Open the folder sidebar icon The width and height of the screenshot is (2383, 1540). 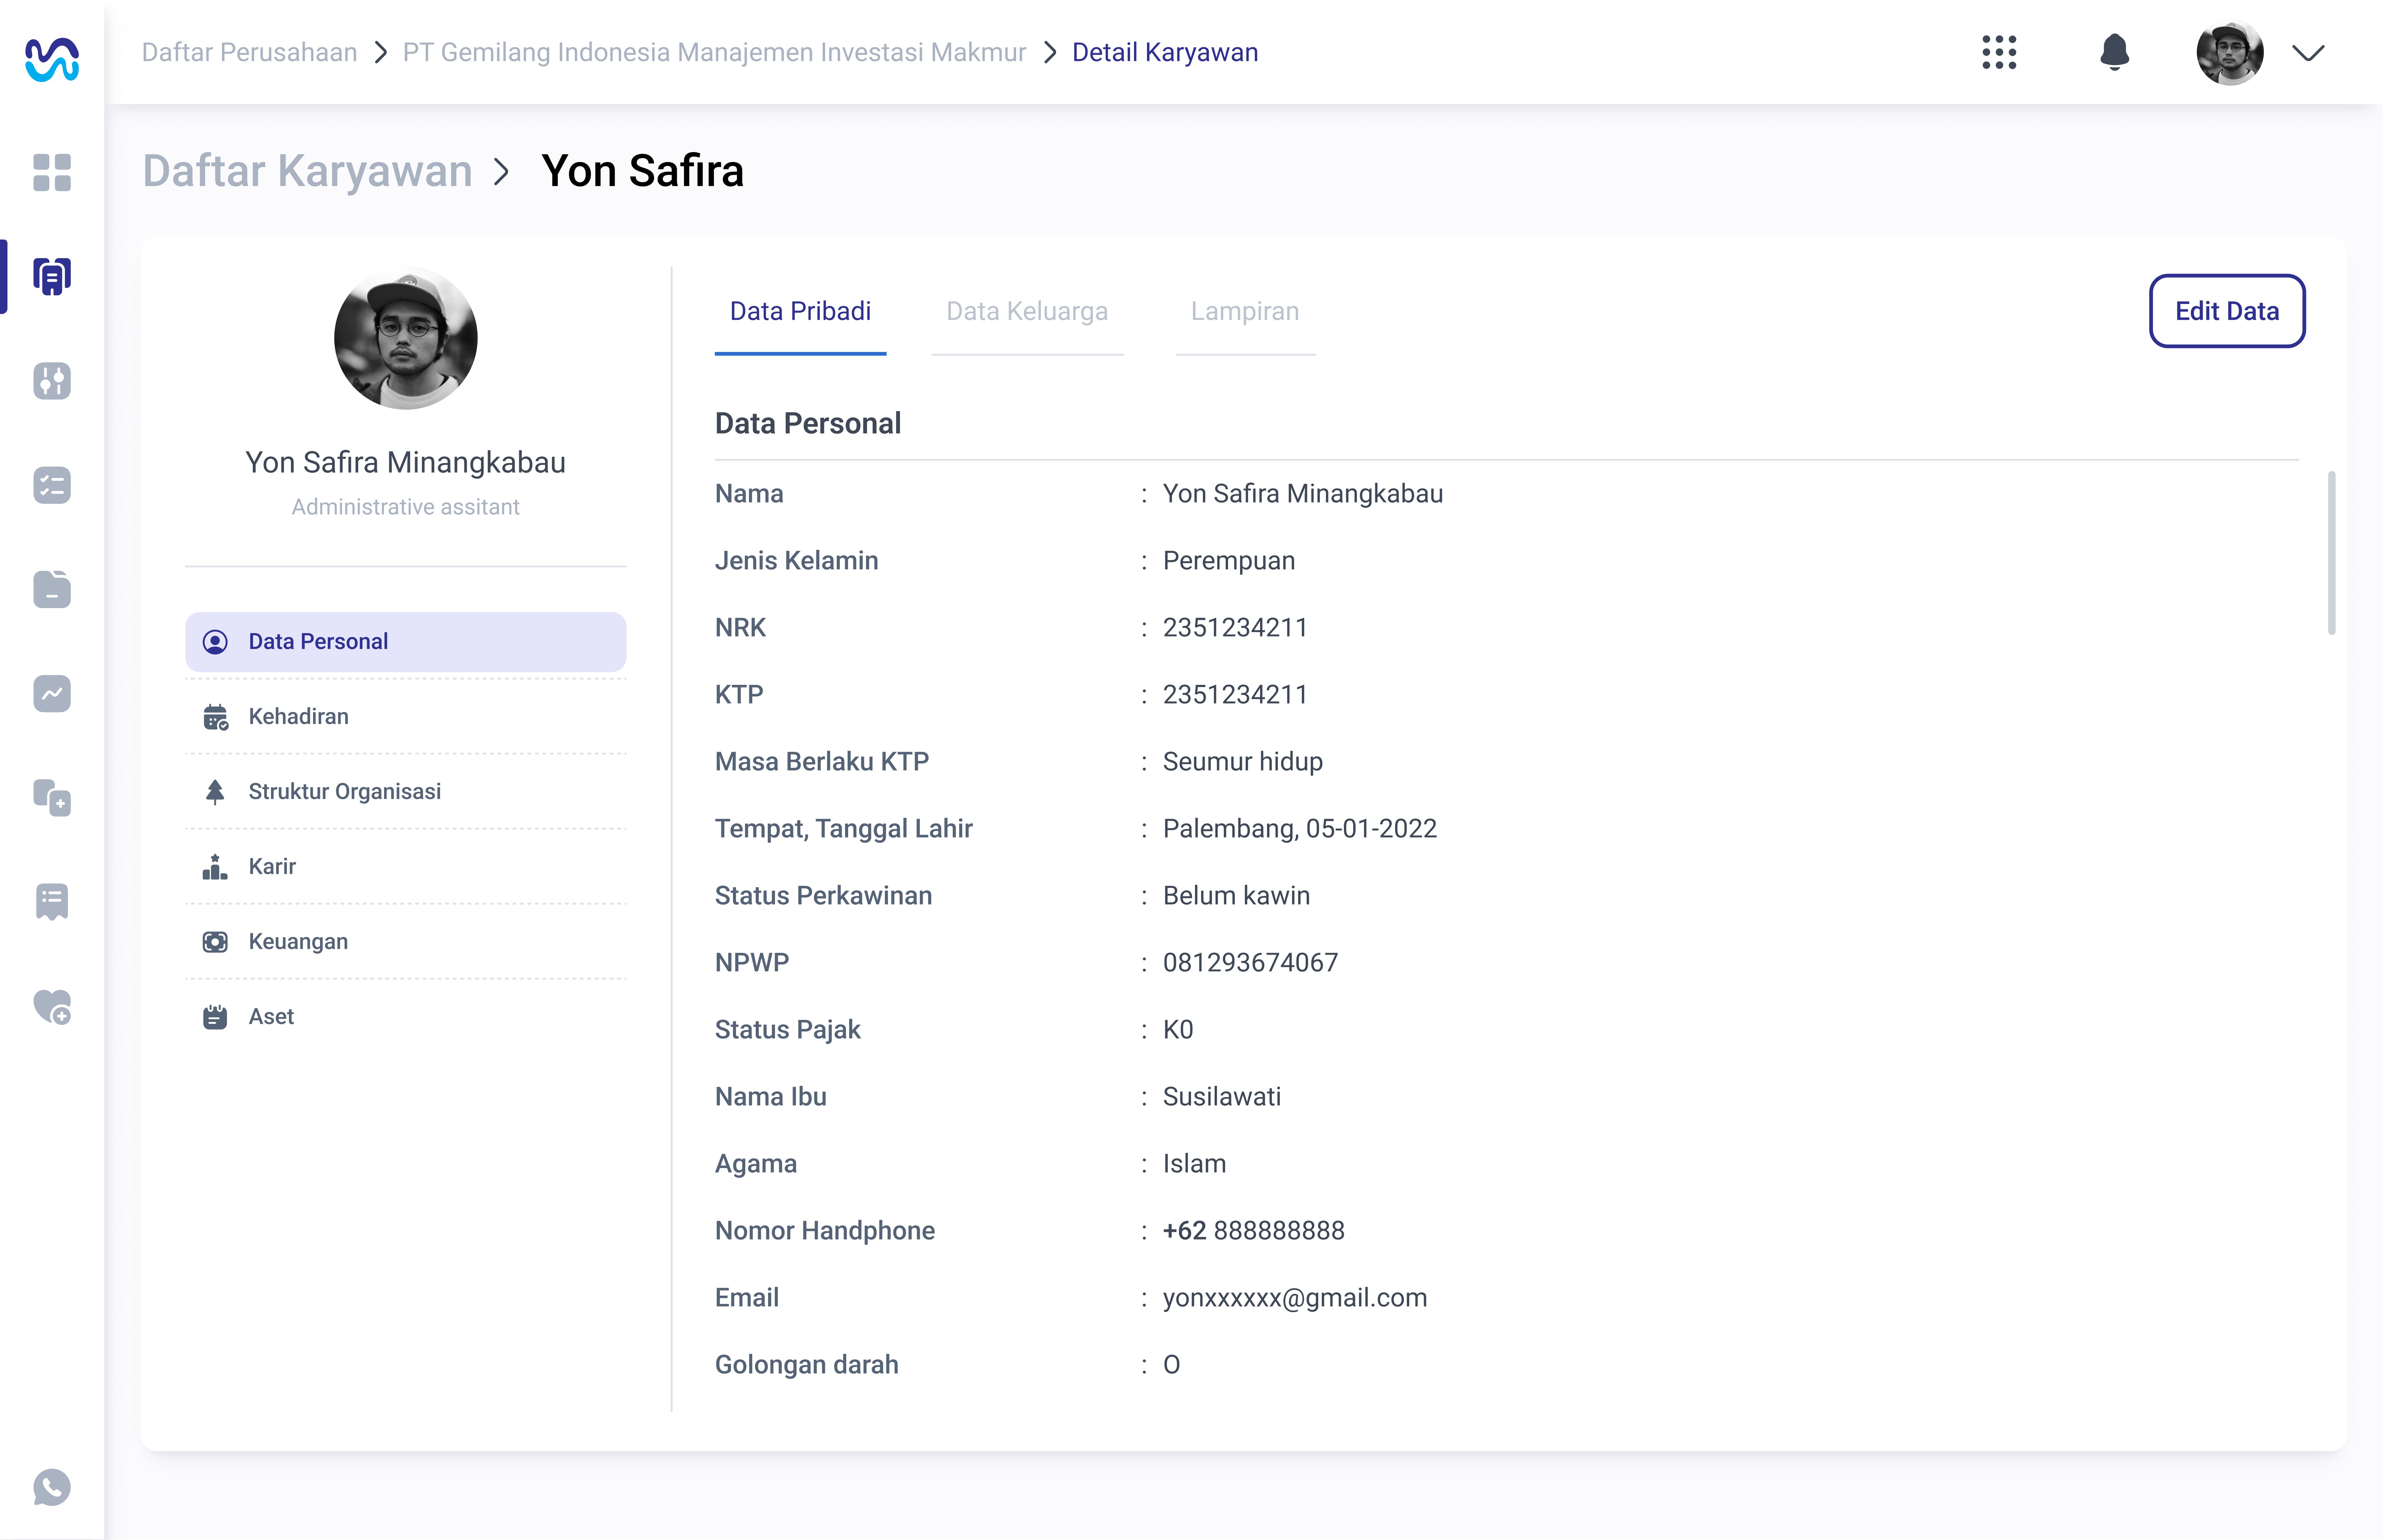(x=52, y=589)
